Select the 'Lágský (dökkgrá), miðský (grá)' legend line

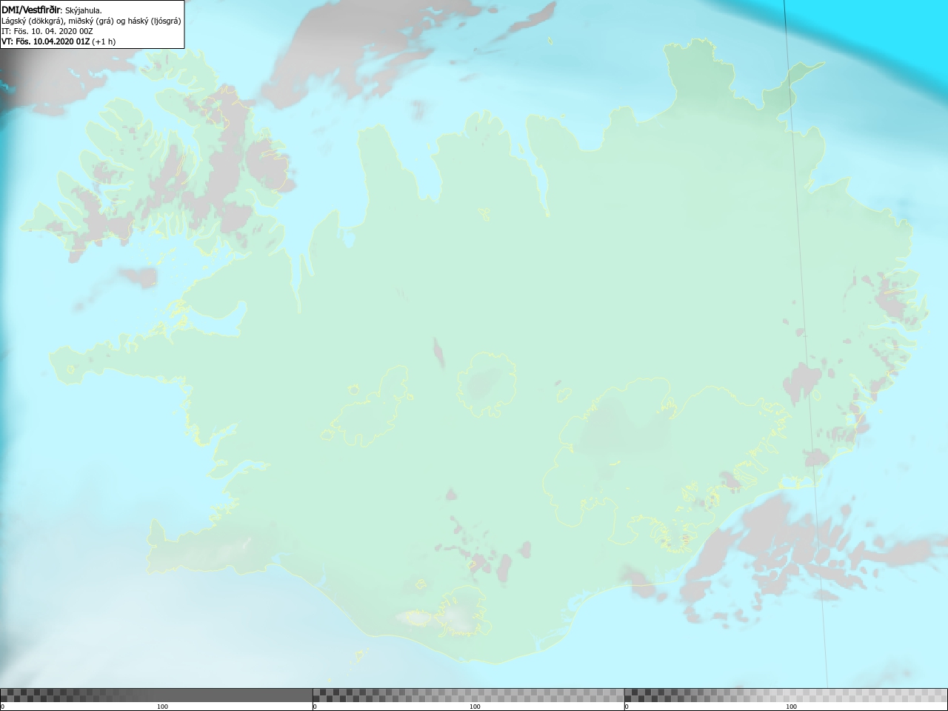91,21
